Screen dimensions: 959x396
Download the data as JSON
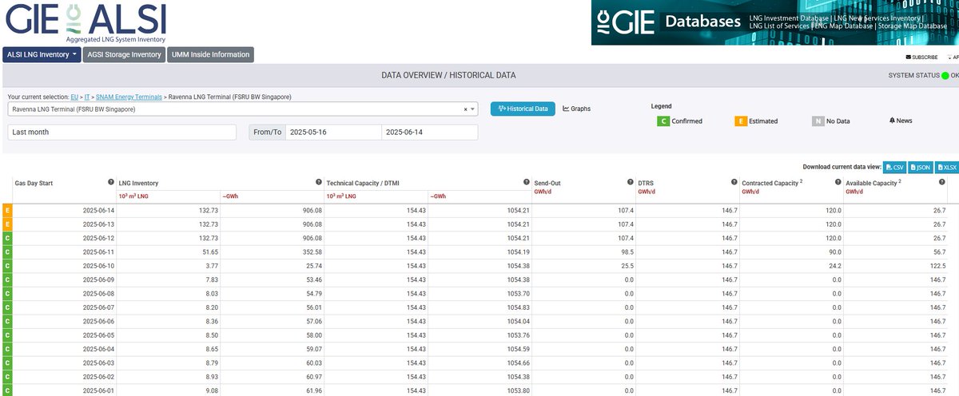920,167
